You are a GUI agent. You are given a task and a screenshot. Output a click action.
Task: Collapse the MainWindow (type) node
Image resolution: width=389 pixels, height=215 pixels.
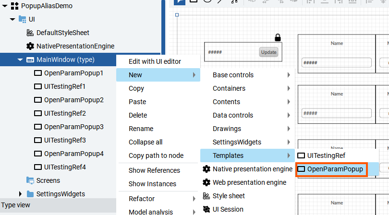point(20,60)
